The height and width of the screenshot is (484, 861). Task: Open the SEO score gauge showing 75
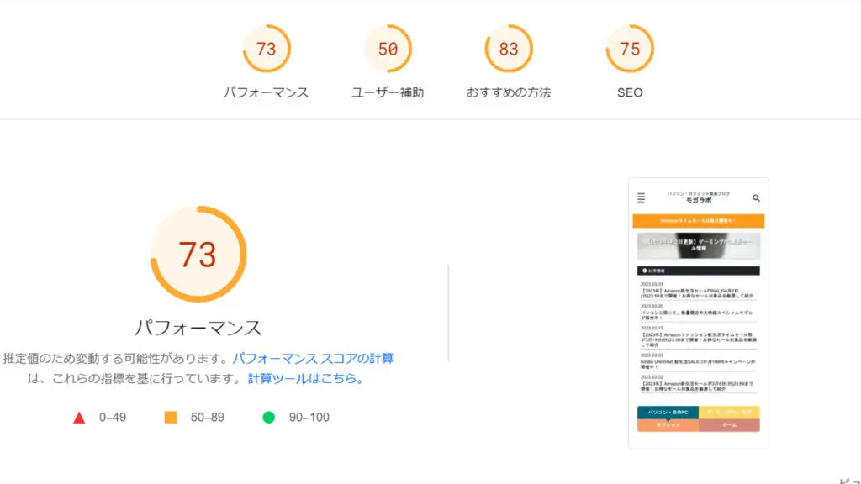[630, 49]
